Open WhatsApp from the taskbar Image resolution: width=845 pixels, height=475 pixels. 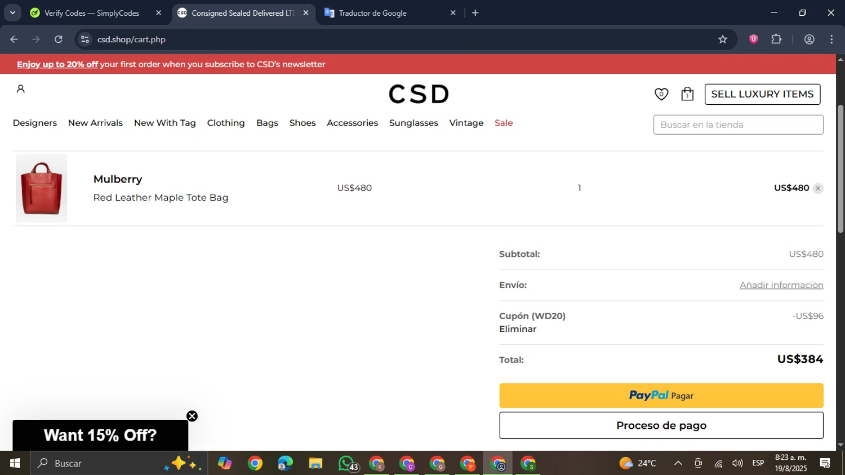[347, 463]
